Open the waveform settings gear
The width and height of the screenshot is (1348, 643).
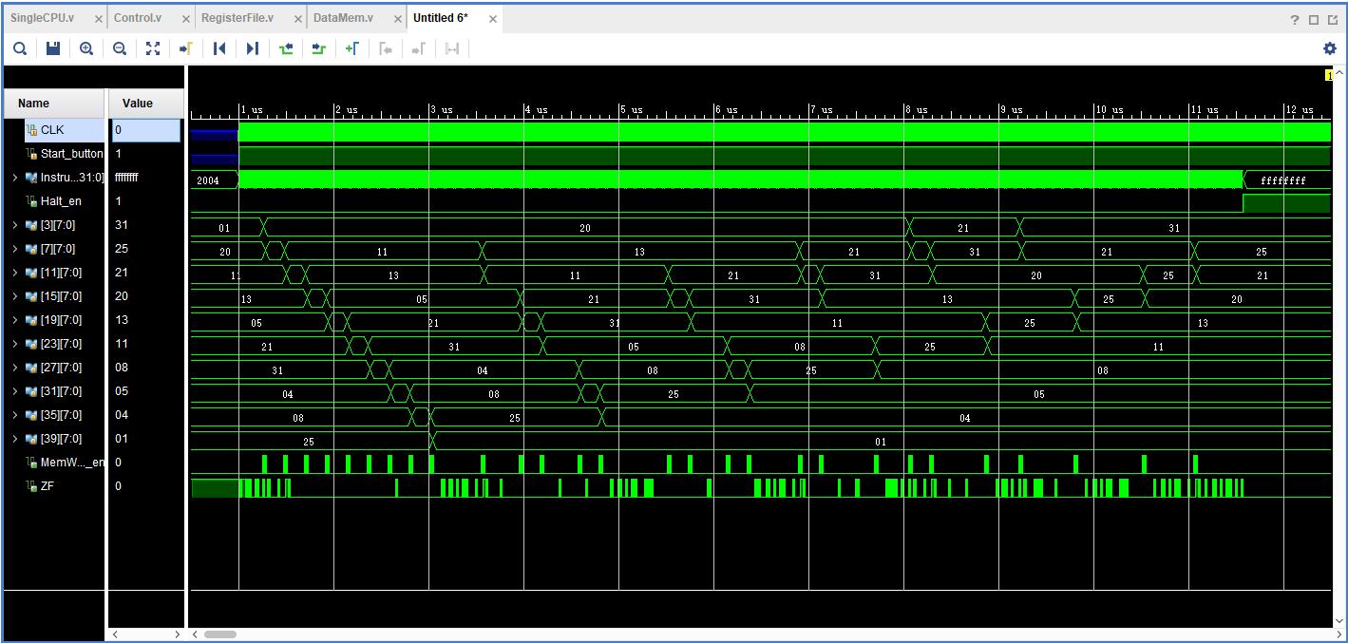[x=1331, y=48]
